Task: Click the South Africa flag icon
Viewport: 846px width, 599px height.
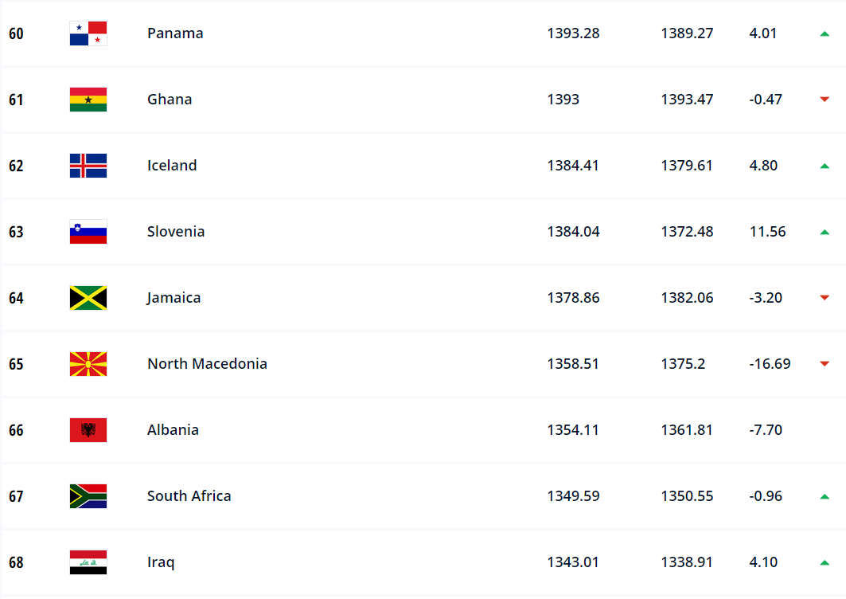Action: (88, 496)
